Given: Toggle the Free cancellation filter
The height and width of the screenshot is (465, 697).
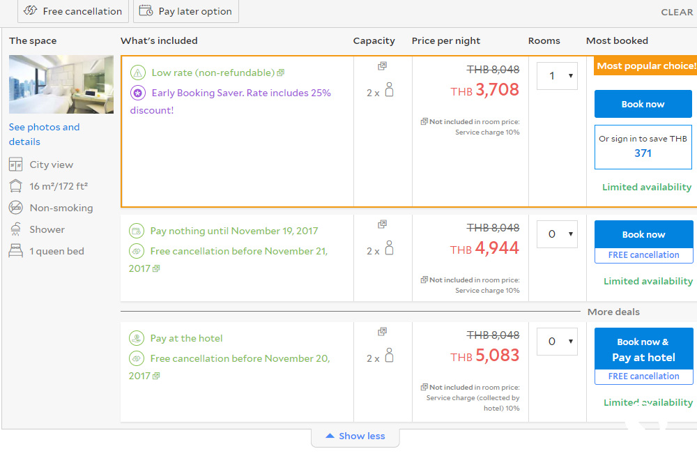Looking at the screenshot, I should [x=72, y=11].
